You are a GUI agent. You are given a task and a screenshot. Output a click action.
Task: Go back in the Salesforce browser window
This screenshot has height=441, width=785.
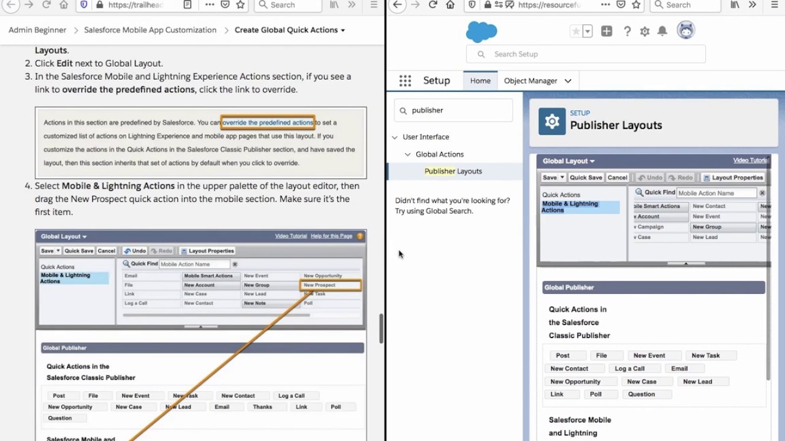point(397,5)
